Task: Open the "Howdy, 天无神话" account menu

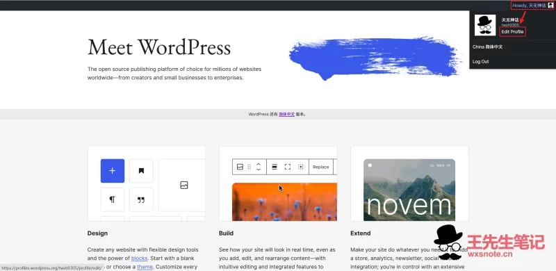Action: tap(532, 6)
